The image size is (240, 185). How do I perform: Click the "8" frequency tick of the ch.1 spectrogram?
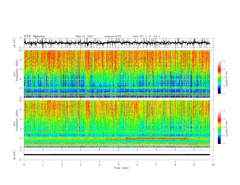click(x=21, y=60)
